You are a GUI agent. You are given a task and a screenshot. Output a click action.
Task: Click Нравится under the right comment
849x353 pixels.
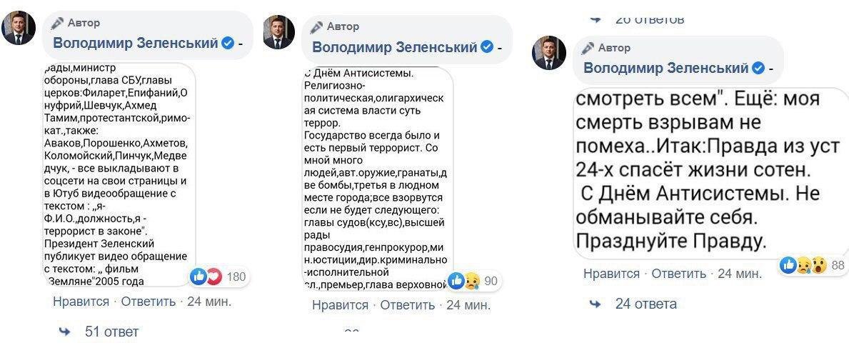pos(611,274)
